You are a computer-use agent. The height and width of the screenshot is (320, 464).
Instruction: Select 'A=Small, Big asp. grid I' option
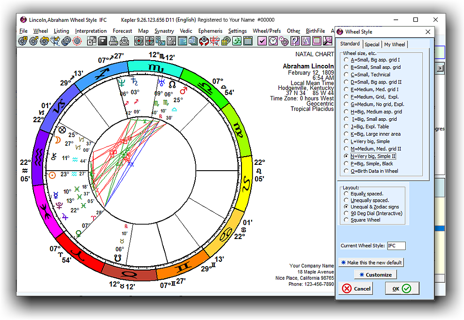point(345,60)
